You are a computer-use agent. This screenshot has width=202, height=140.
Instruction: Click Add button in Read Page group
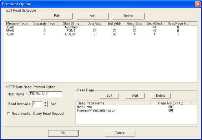135,96
